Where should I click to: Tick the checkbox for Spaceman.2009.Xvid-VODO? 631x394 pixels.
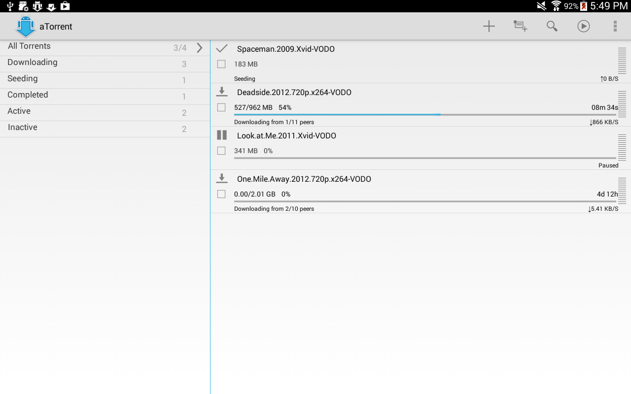[x=221, y=64]
